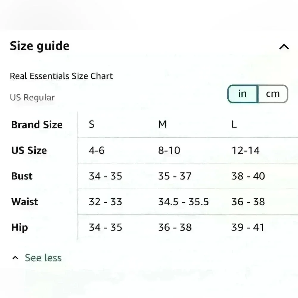This screenshot has width=298, height=298.
Task: Click the Size guide heading
Action: 40,46
